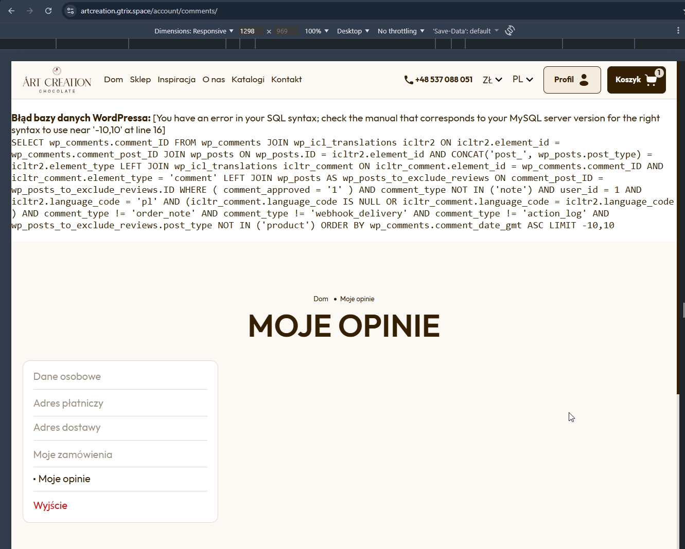Open Adres dostawy in account sidebar
The width and height of the screenshot is (685, 549).
(67, 427)
